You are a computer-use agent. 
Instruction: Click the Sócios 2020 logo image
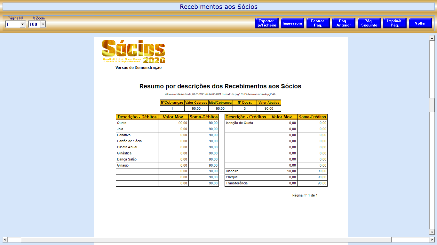pyautogui.click(x=133, y=51)
